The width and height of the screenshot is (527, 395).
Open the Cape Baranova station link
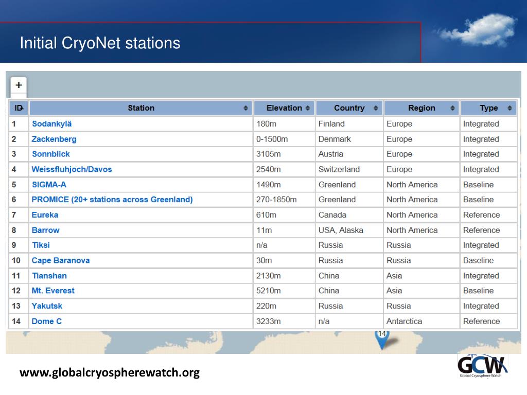click(x=61, y=260)
